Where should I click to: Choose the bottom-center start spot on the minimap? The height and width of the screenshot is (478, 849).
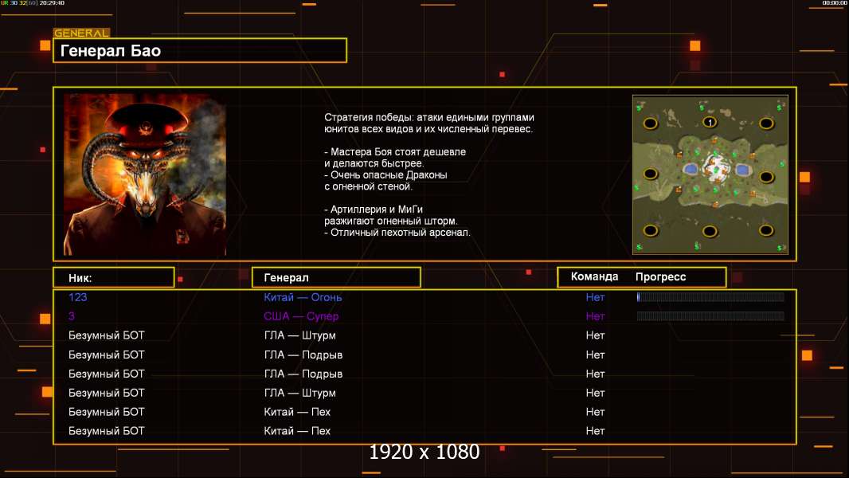coord(710,232)
